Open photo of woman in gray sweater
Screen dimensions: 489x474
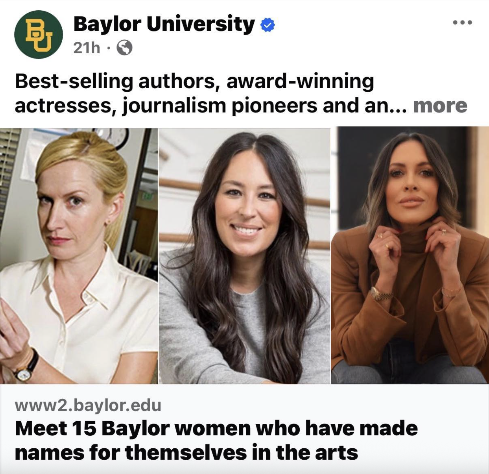point(244,255)
